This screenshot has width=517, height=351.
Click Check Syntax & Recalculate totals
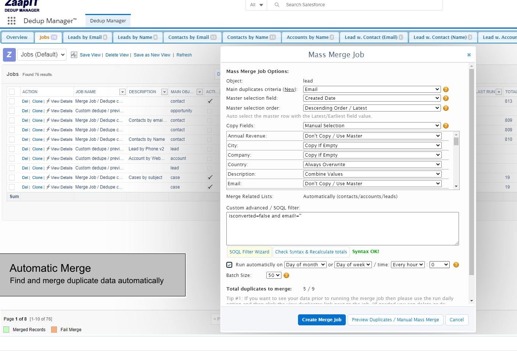click(311, 252)
